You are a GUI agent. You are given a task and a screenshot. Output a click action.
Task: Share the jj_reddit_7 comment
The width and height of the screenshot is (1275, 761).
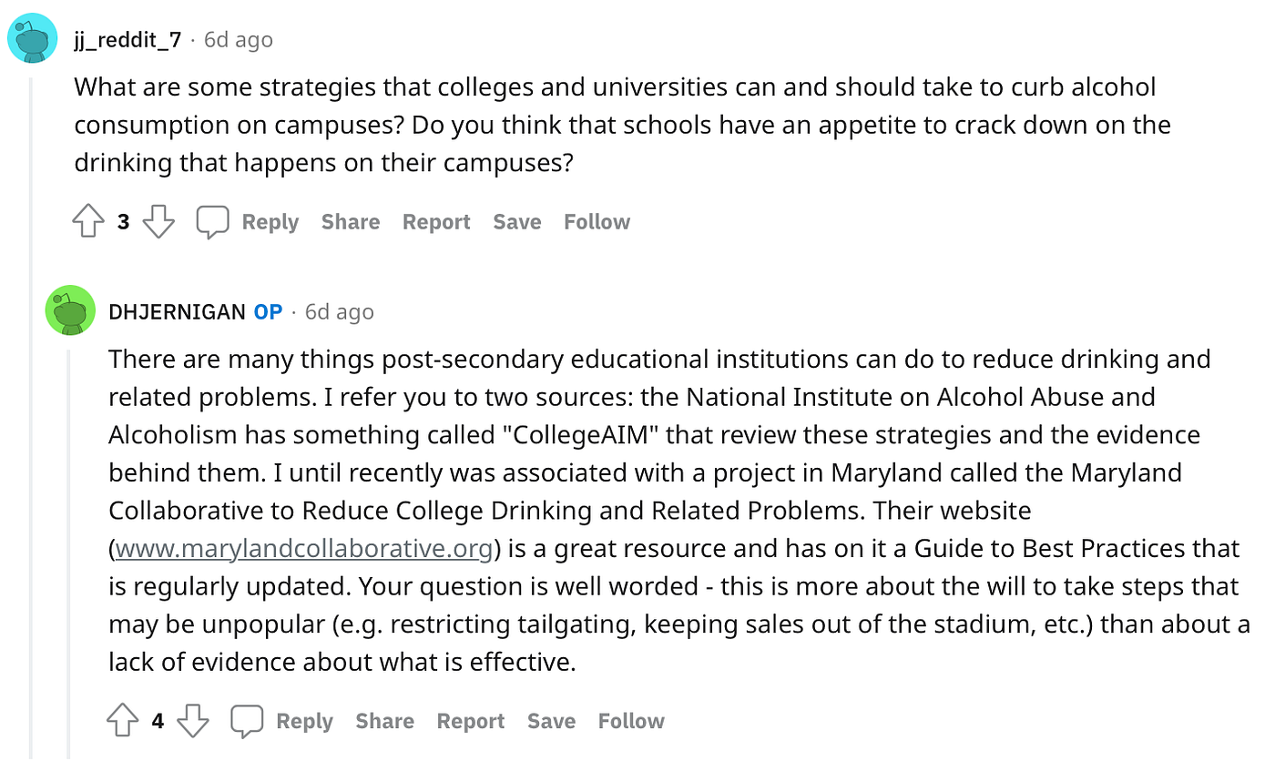click(x=351, y=222)
